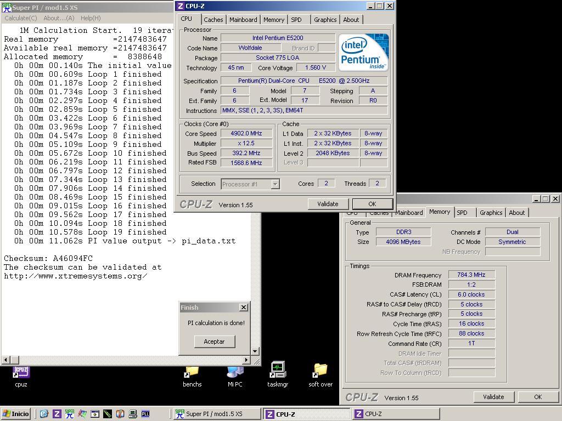Viewport: 562px width, 421px height.
Task: Click the DRAM Frequency 784.3 MHz value
Action: pos(471,275)
